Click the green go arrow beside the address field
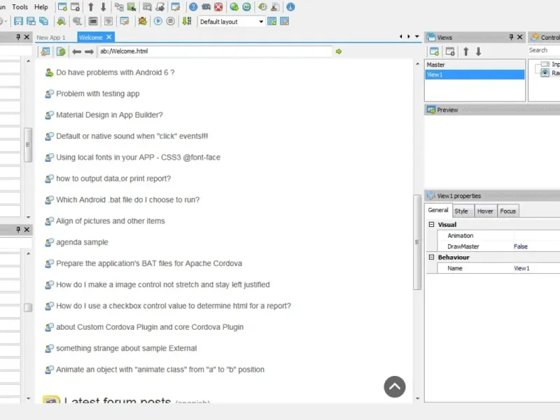 click(x=339, y=51)
